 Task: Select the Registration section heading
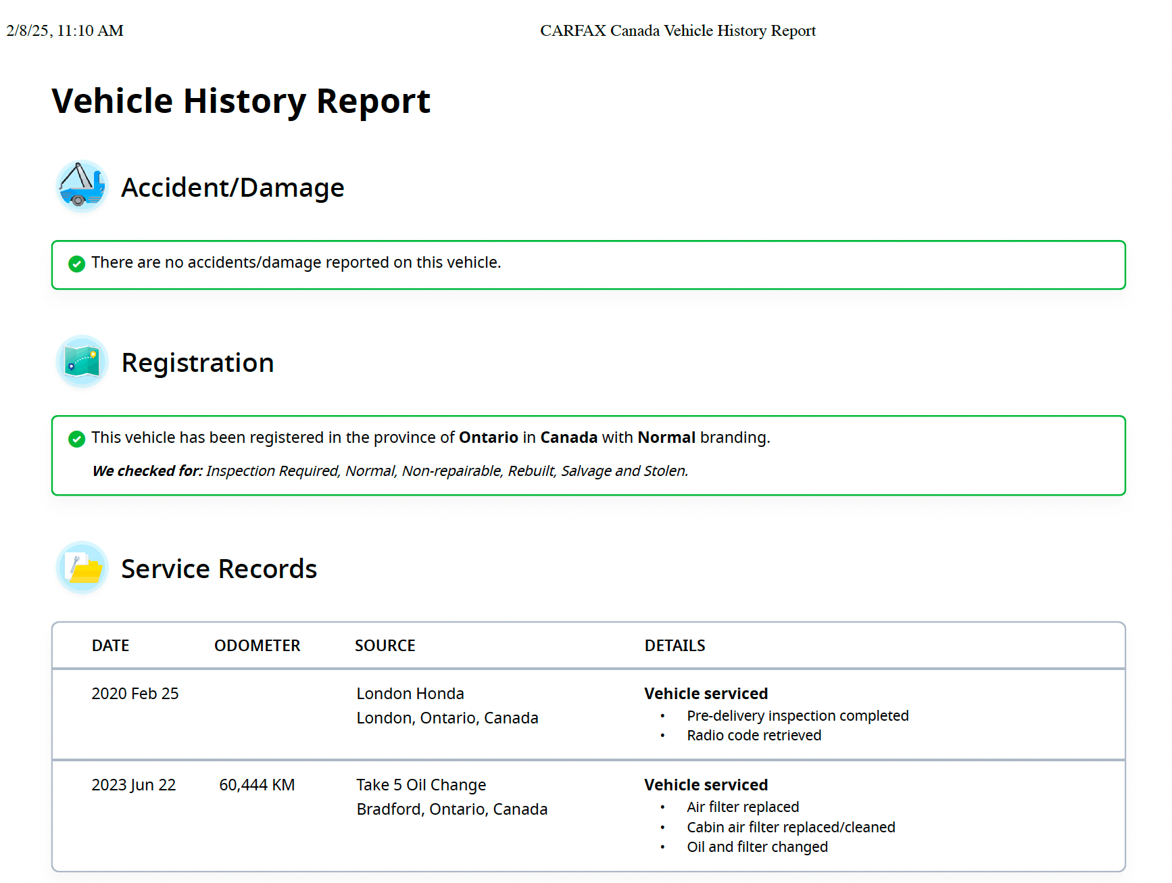click(x=197, y=363)
